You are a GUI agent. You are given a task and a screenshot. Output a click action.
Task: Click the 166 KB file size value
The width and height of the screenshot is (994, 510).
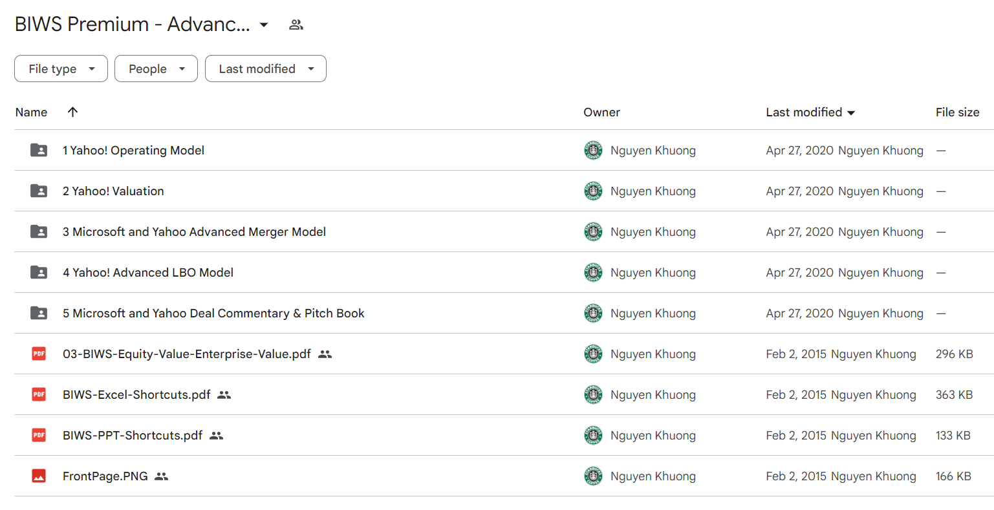pos(953,476)
